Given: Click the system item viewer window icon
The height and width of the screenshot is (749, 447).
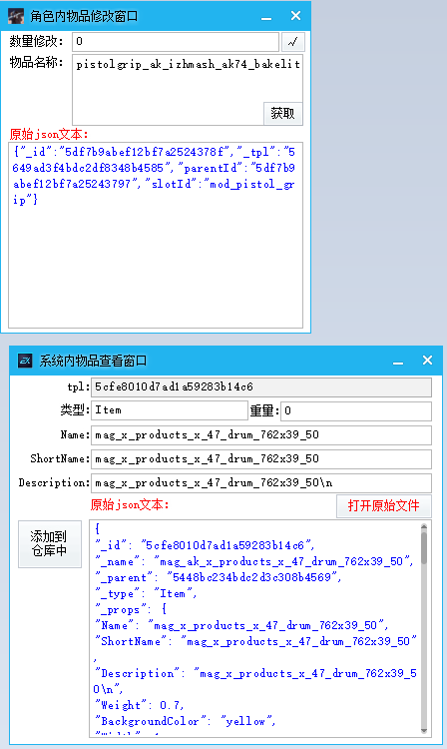Looking at the screenshot, I should point(25,361).
